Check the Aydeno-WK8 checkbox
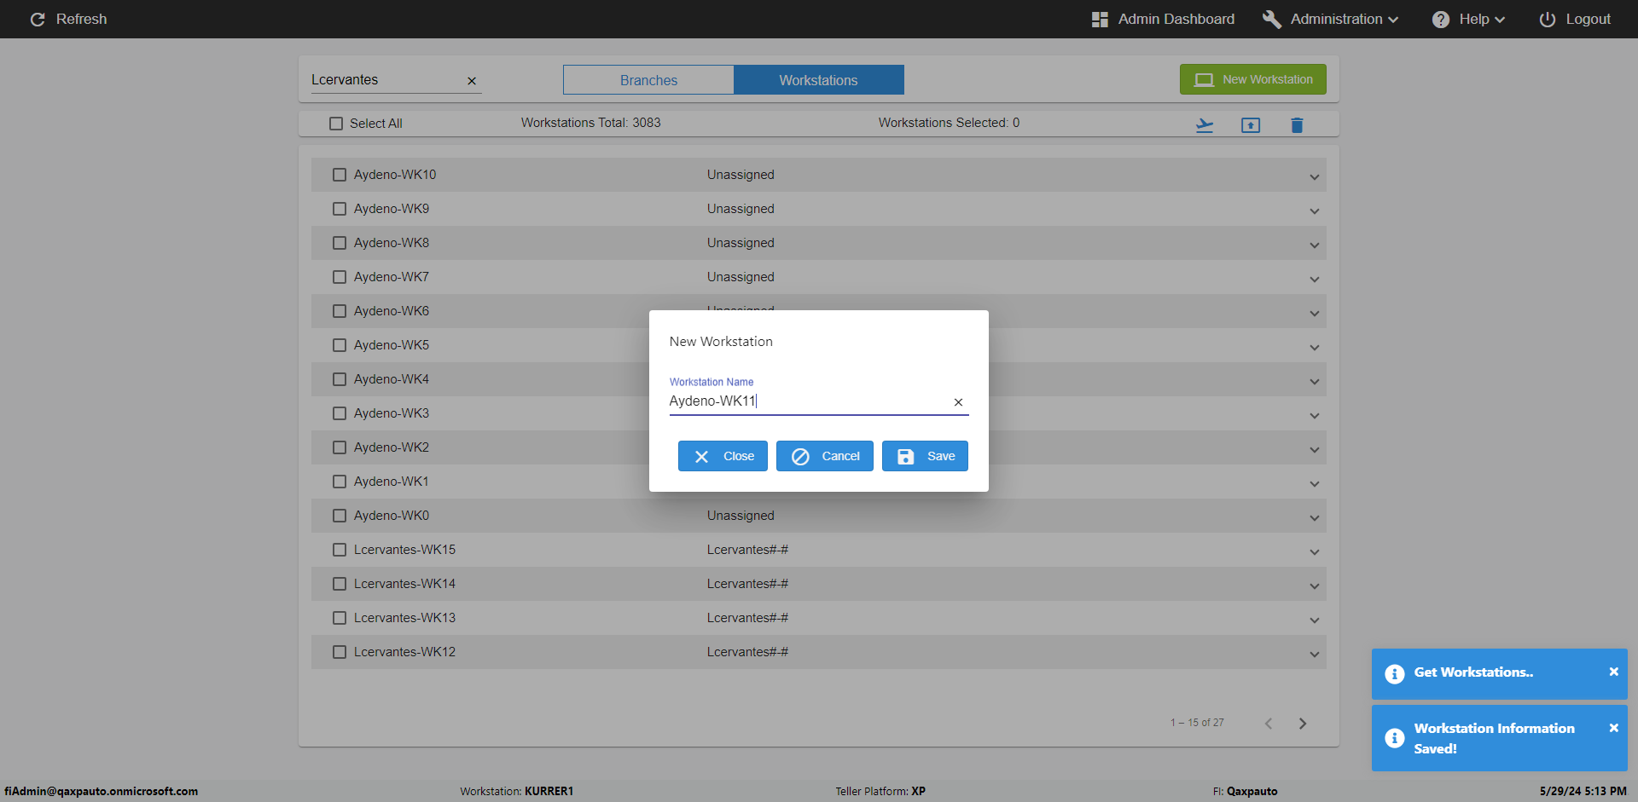1638x802 pixels. tap(340, 243)
